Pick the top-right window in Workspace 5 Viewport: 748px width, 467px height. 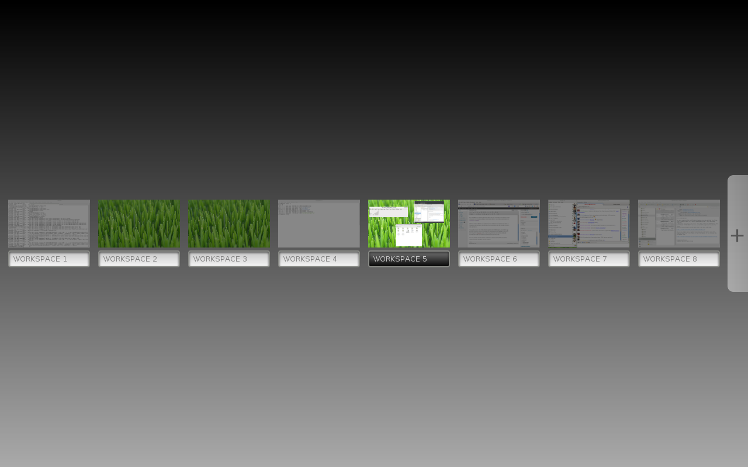point(430,211)
